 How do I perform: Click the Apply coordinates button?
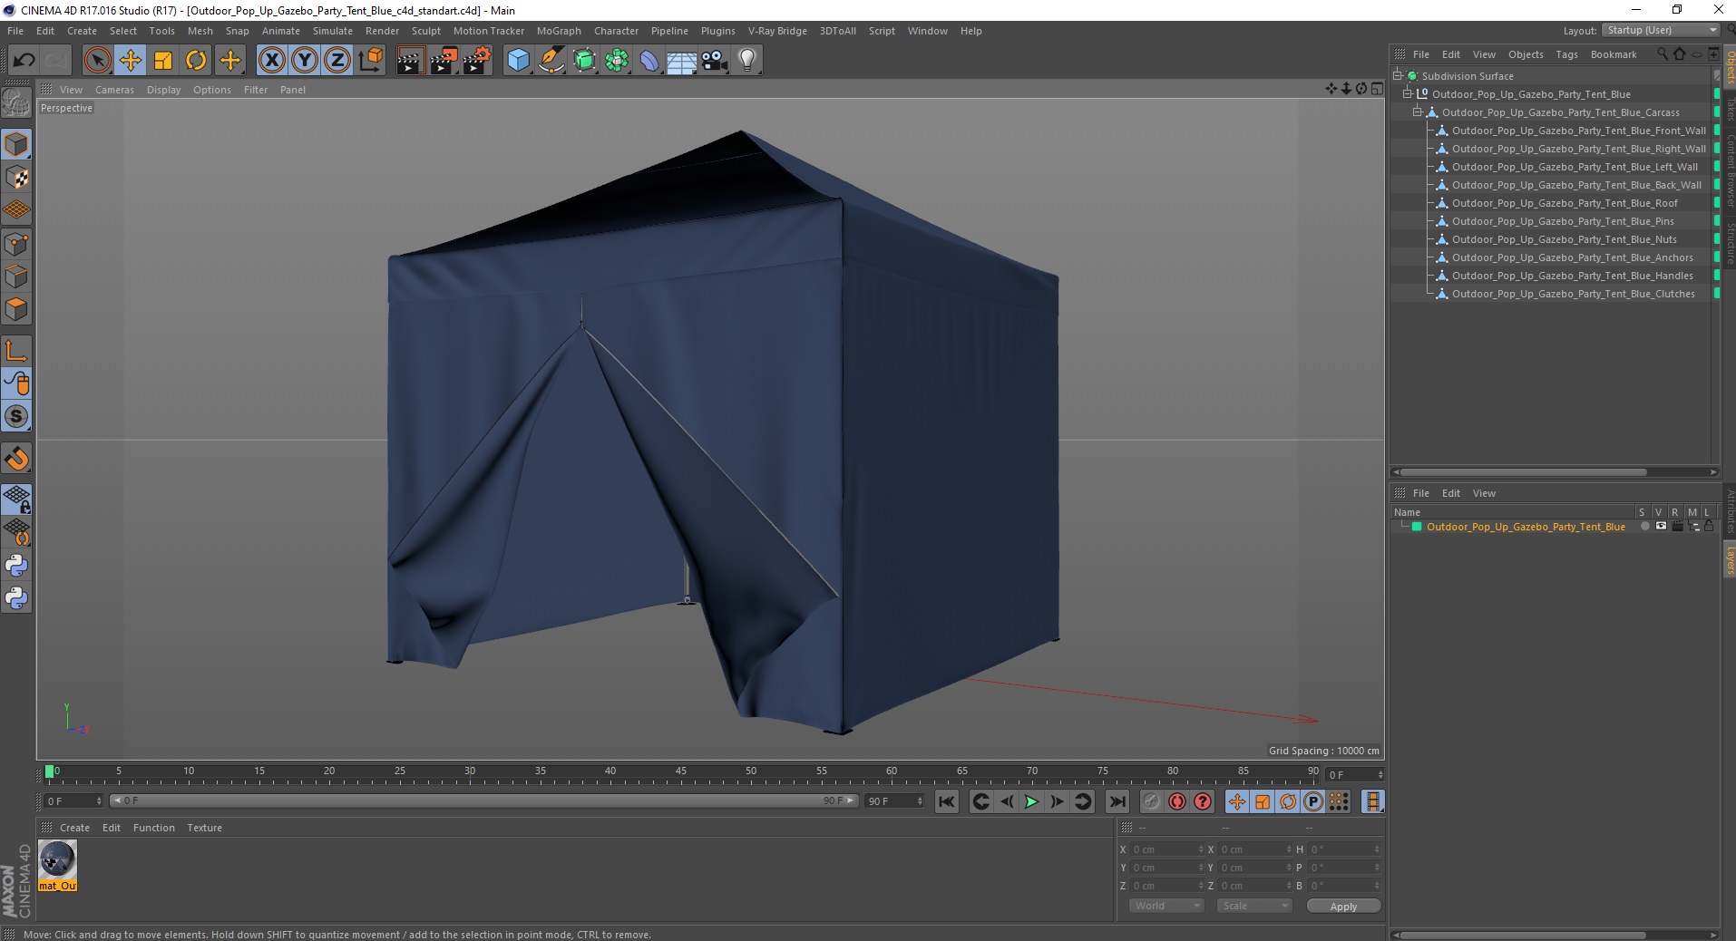pos(1343,907)
